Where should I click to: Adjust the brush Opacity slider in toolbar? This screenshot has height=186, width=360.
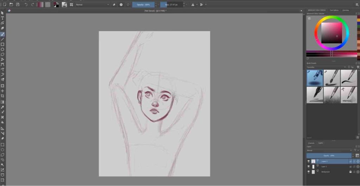click(x=143, y=4)
